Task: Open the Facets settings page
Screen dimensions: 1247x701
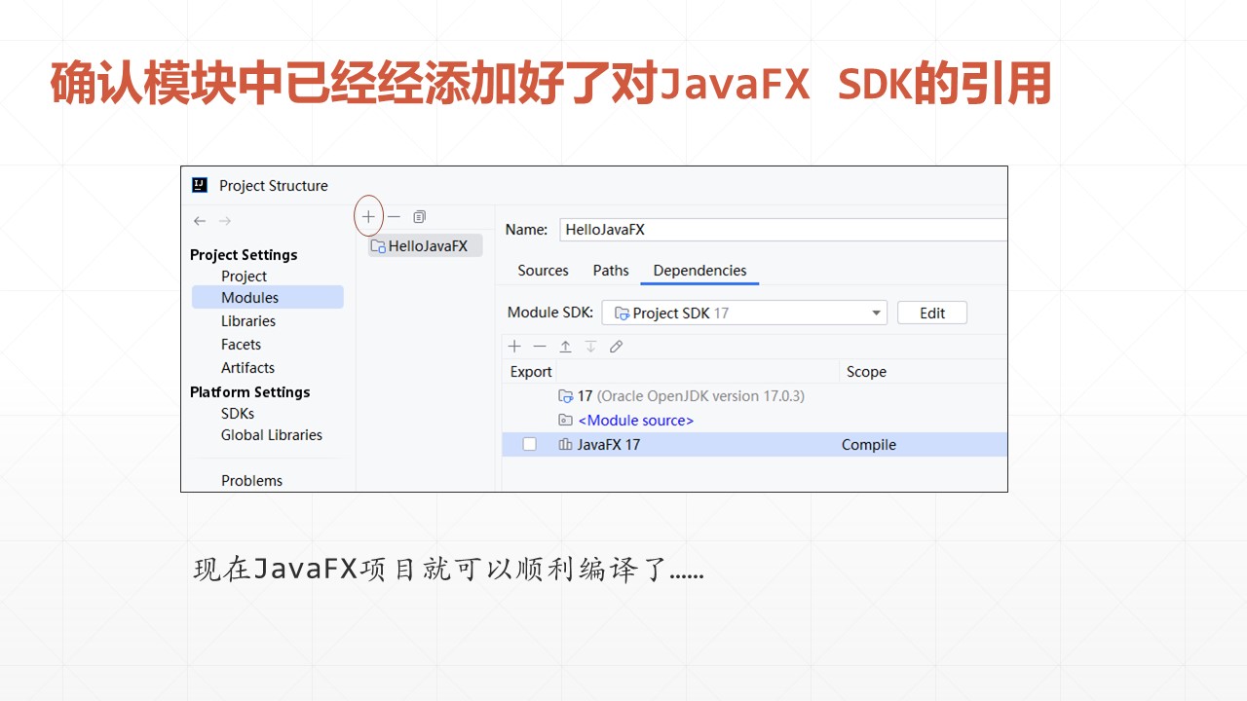Action: [x=241, y=345]
